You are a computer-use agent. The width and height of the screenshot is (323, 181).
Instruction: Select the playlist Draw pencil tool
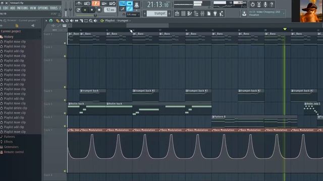point(58,21)
